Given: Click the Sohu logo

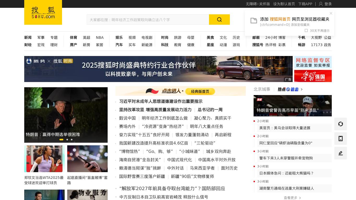Looking at the screenshot, I should pyautogui.click(x=43, y=12).
